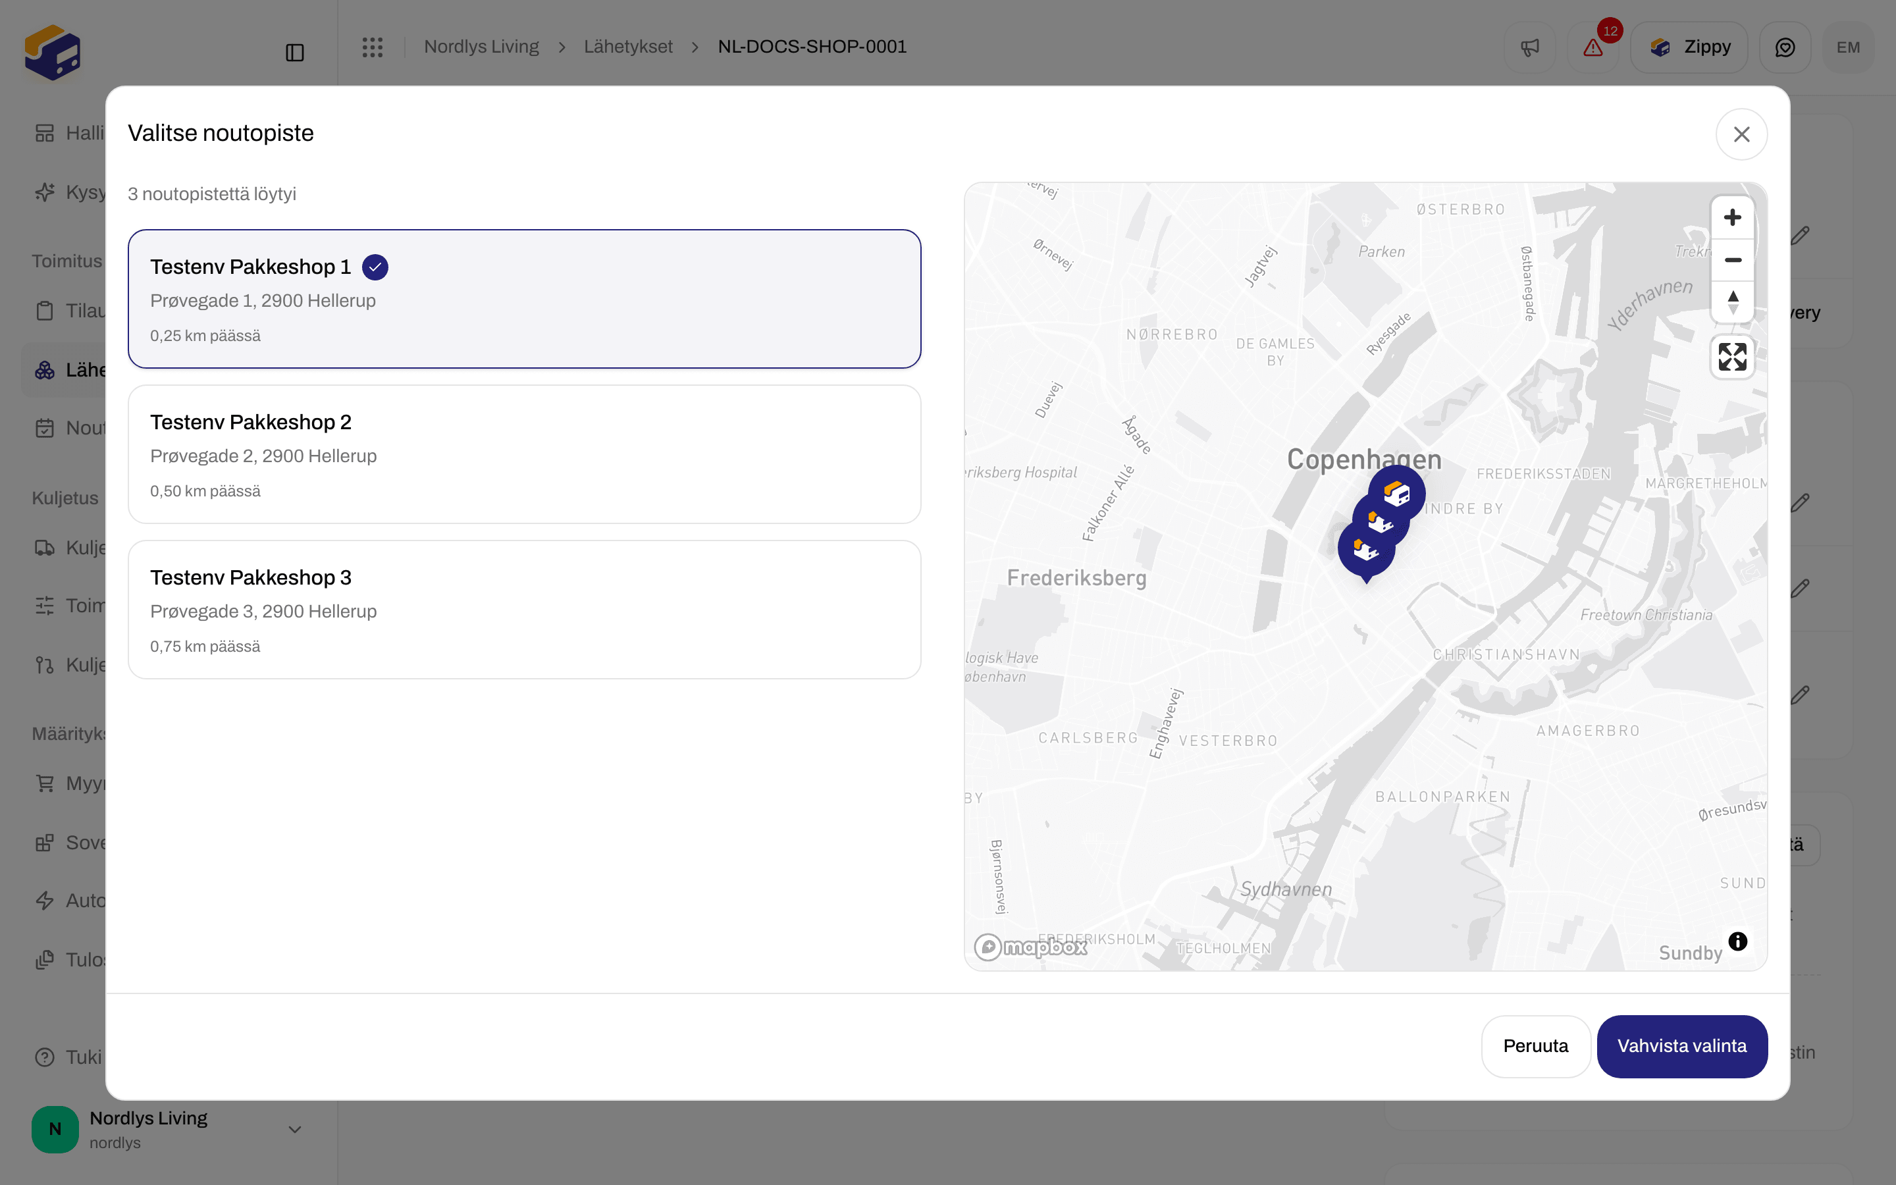Viewport: 1896px width, 1185px height.
Task: Click the 0,75 km päässä distance text
Action: click(205, 646)
